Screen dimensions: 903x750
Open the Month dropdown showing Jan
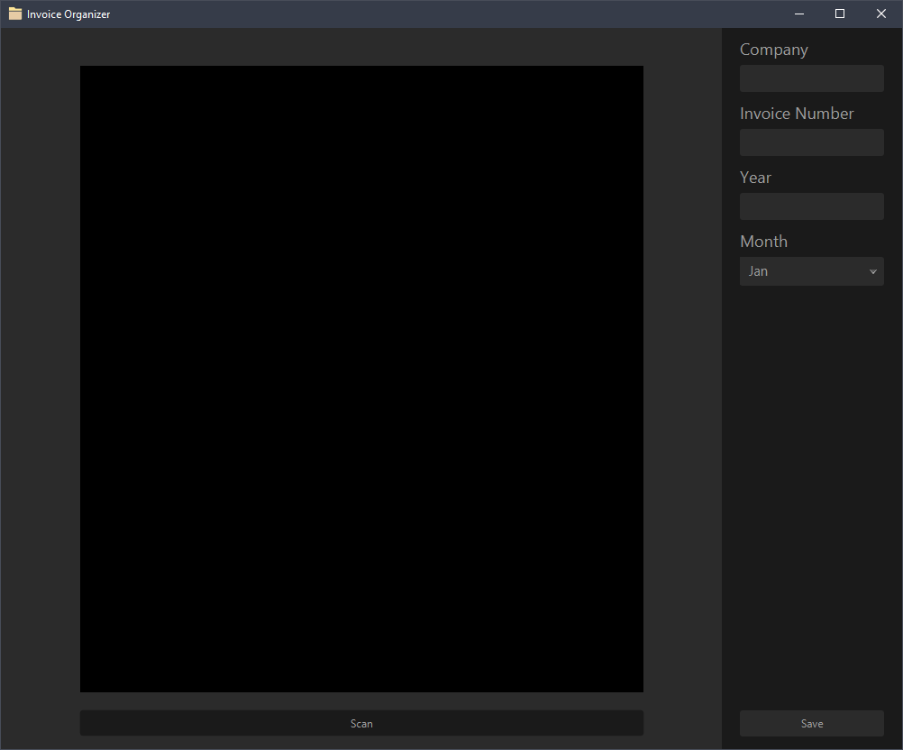click(x=811, y=271)
